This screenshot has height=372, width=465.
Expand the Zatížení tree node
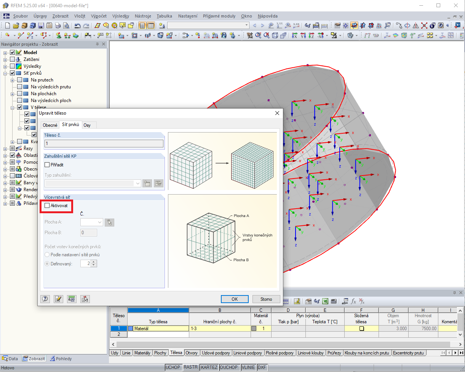tap(5, 59)
